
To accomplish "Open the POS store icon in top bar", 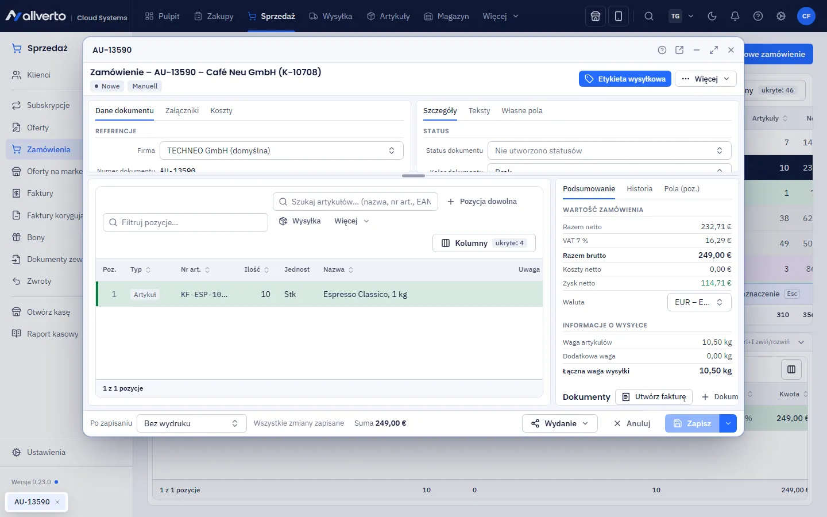I will [x=596, y=16].
